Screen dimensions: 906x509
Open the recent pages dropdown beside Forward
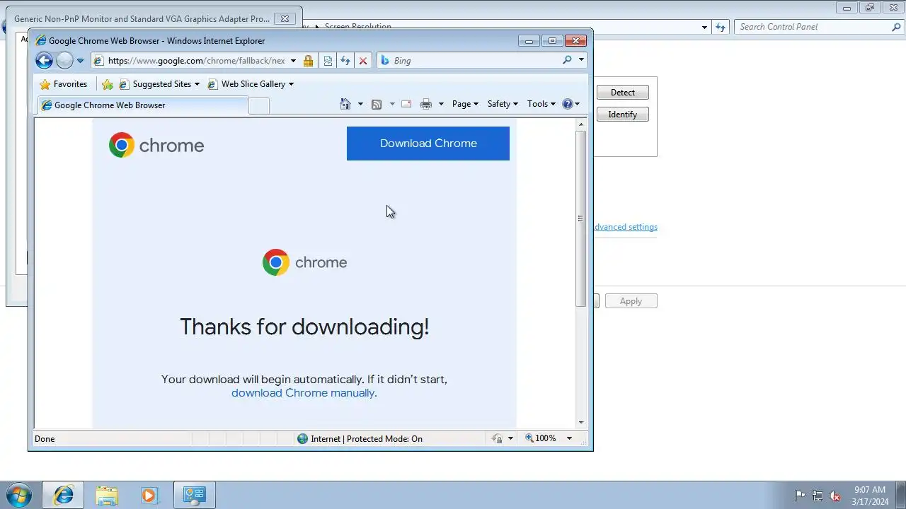(x=80, y=61)
